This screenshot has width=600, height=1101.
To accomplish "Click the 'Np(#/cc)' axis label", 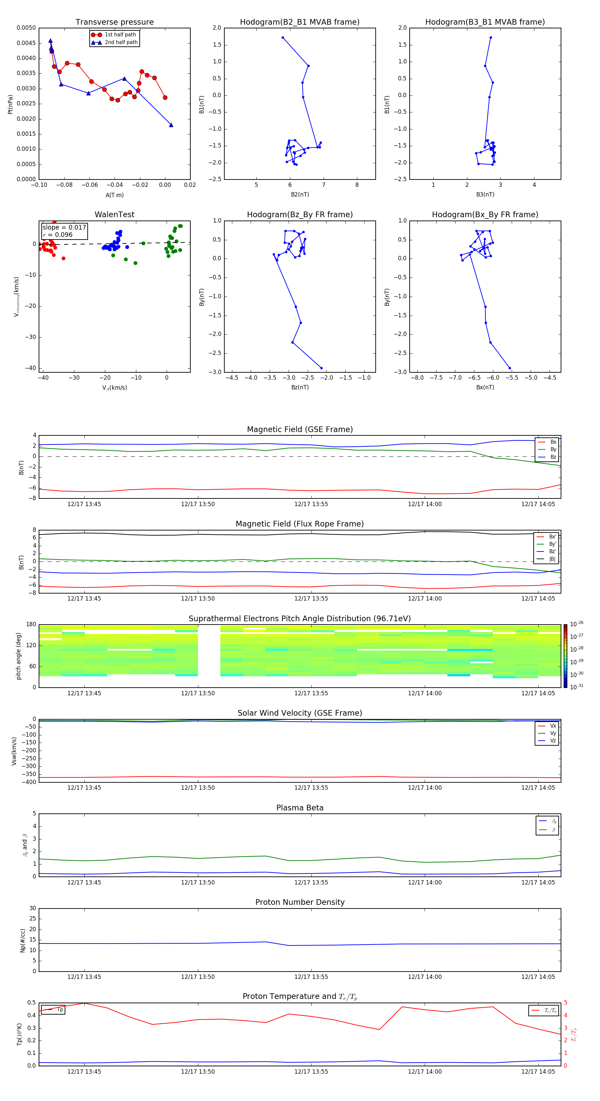I will pyautogui.click(x=23, y=940).
